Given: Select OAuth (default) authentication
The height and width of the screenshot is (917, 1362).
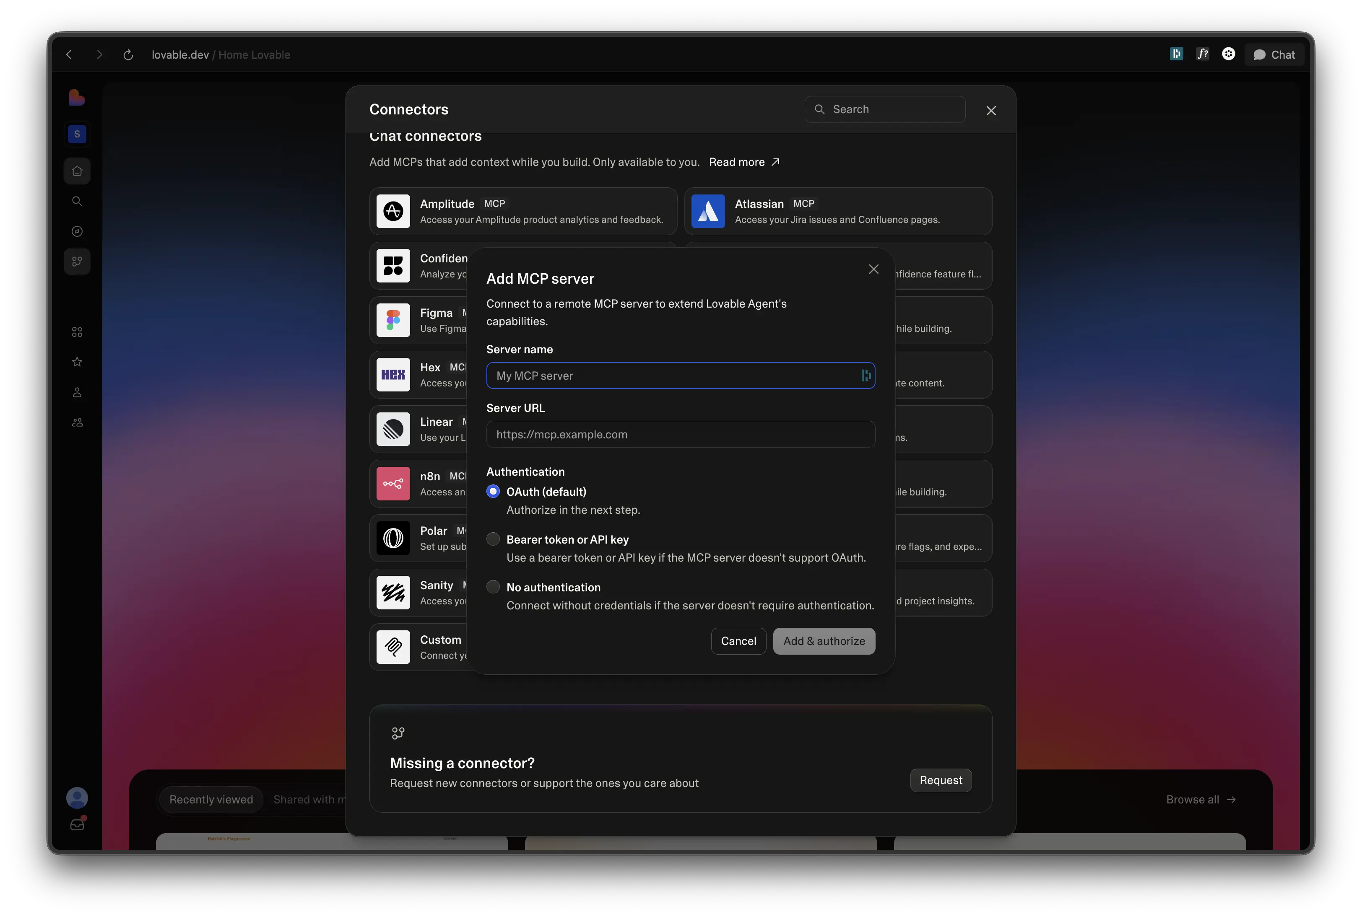Looking at the screenshot, I should (493, 491).
